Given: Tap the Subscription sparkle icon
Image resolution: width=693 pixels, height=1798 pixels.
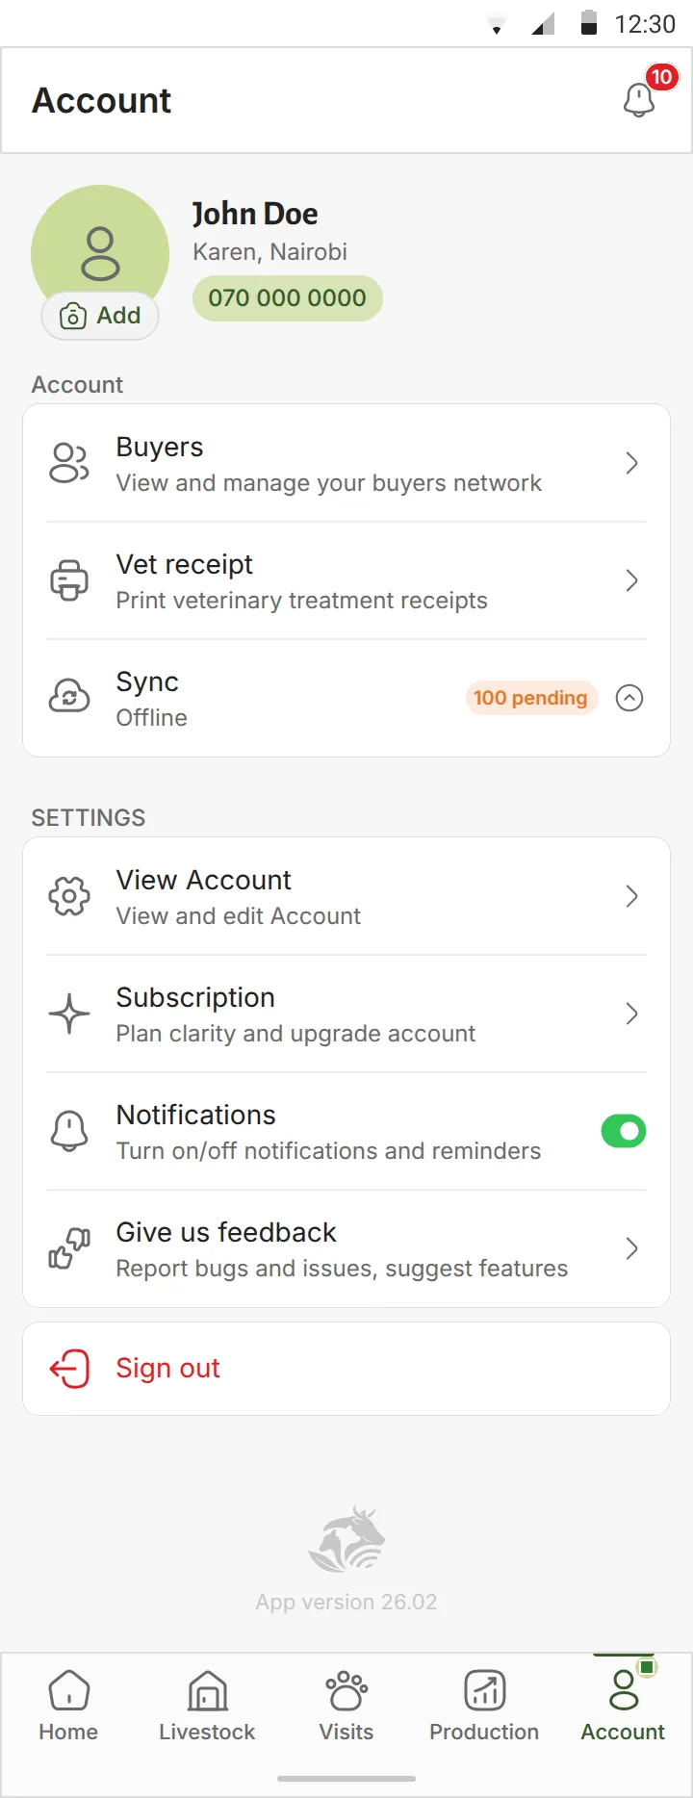Looking at the screenshot, I should pos(69,1014).
